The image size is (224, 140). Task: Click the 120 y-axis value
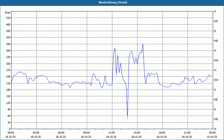tap(8, 103)
